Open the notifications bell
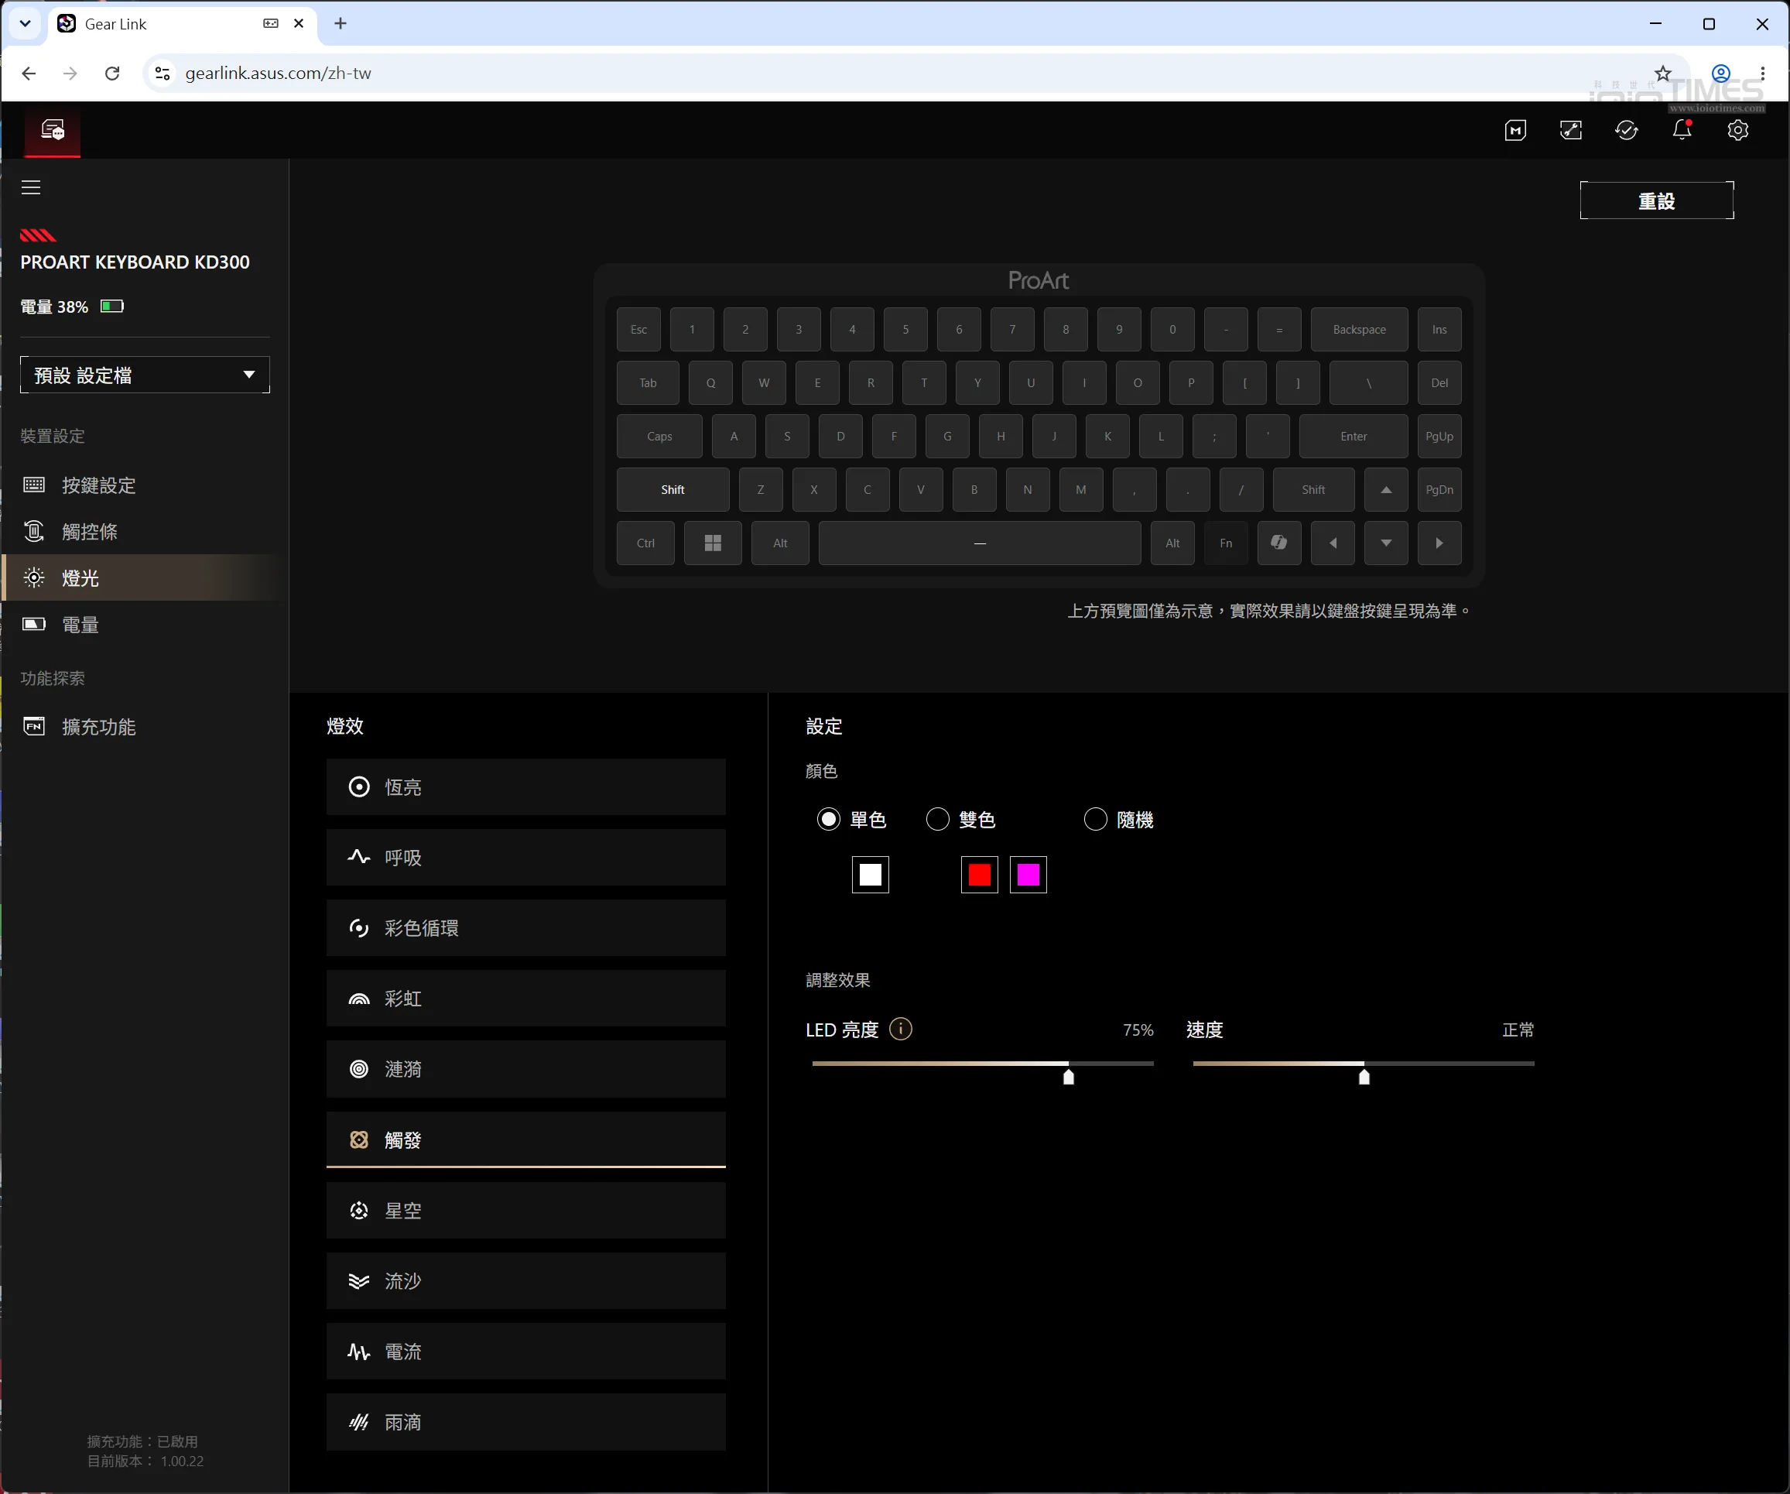 (1682, 131)
